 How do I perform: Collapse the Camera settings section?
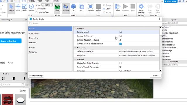coord(75,28)
